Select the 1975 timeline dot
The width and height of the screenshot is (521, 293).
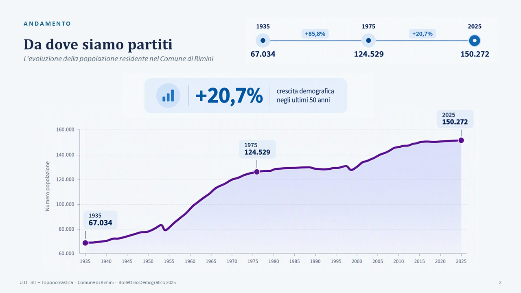[x=368, y=41]
